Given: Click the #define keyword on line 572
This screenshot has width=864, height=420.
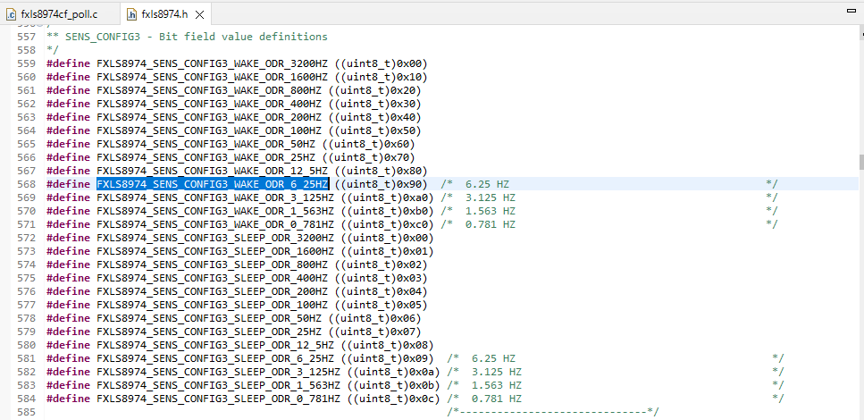Looking at the screenshot, I should (68, 238).
